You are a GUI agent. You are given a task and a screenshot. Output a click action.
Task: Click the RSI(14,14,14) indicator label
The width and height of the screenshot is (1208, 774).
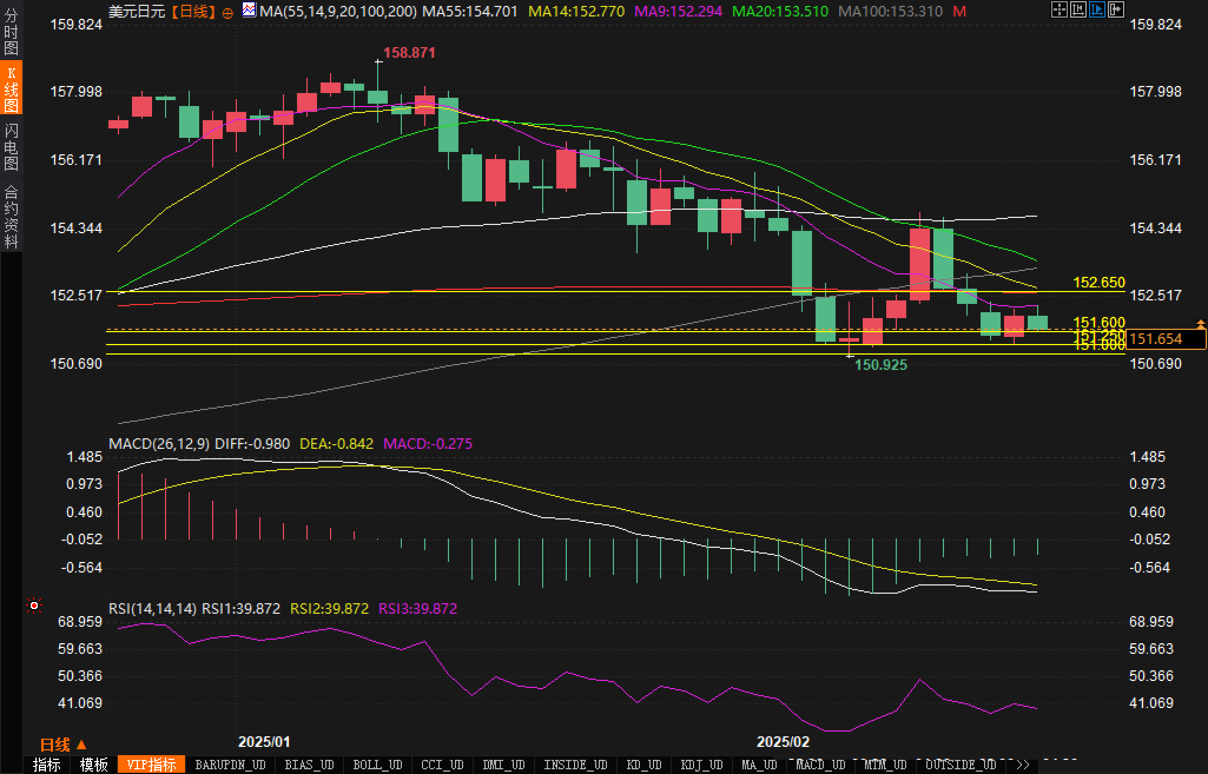pos(153,608)
